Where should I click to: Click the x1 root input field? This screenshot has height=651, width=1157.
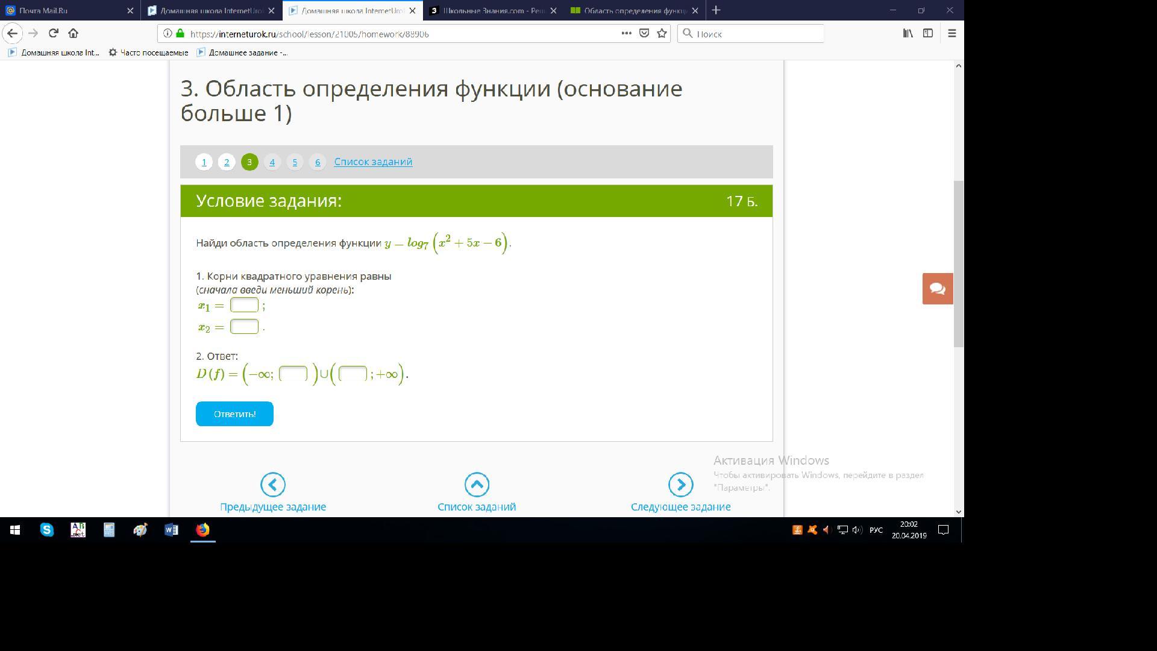[x=244, y=305]
